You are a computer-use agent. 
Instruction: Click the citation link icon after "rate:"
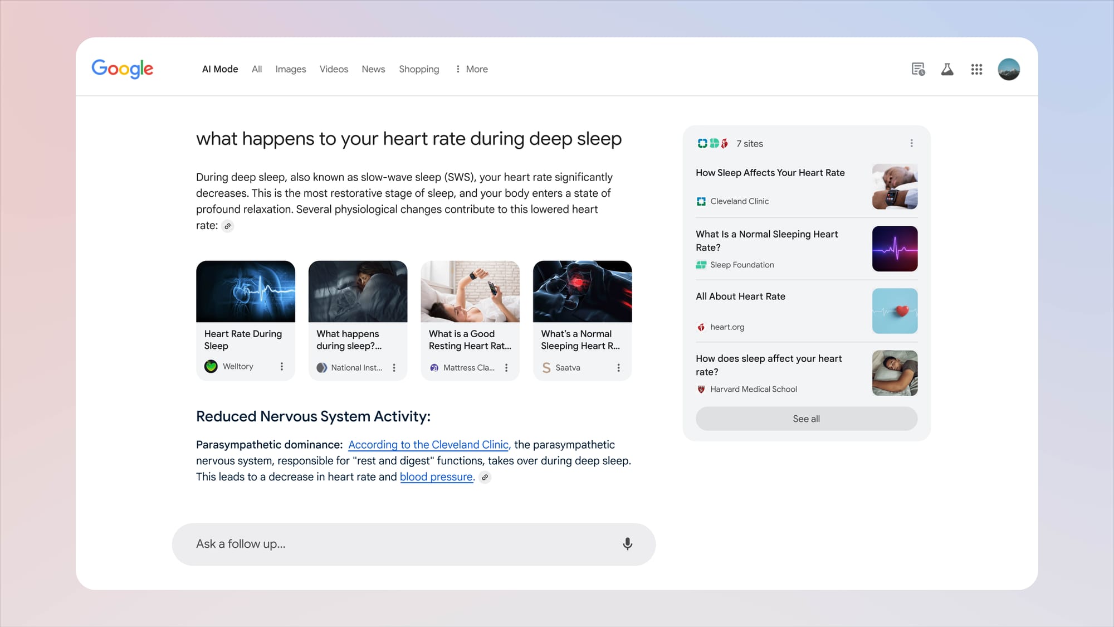pyautogui.click(x=227, y=226)
